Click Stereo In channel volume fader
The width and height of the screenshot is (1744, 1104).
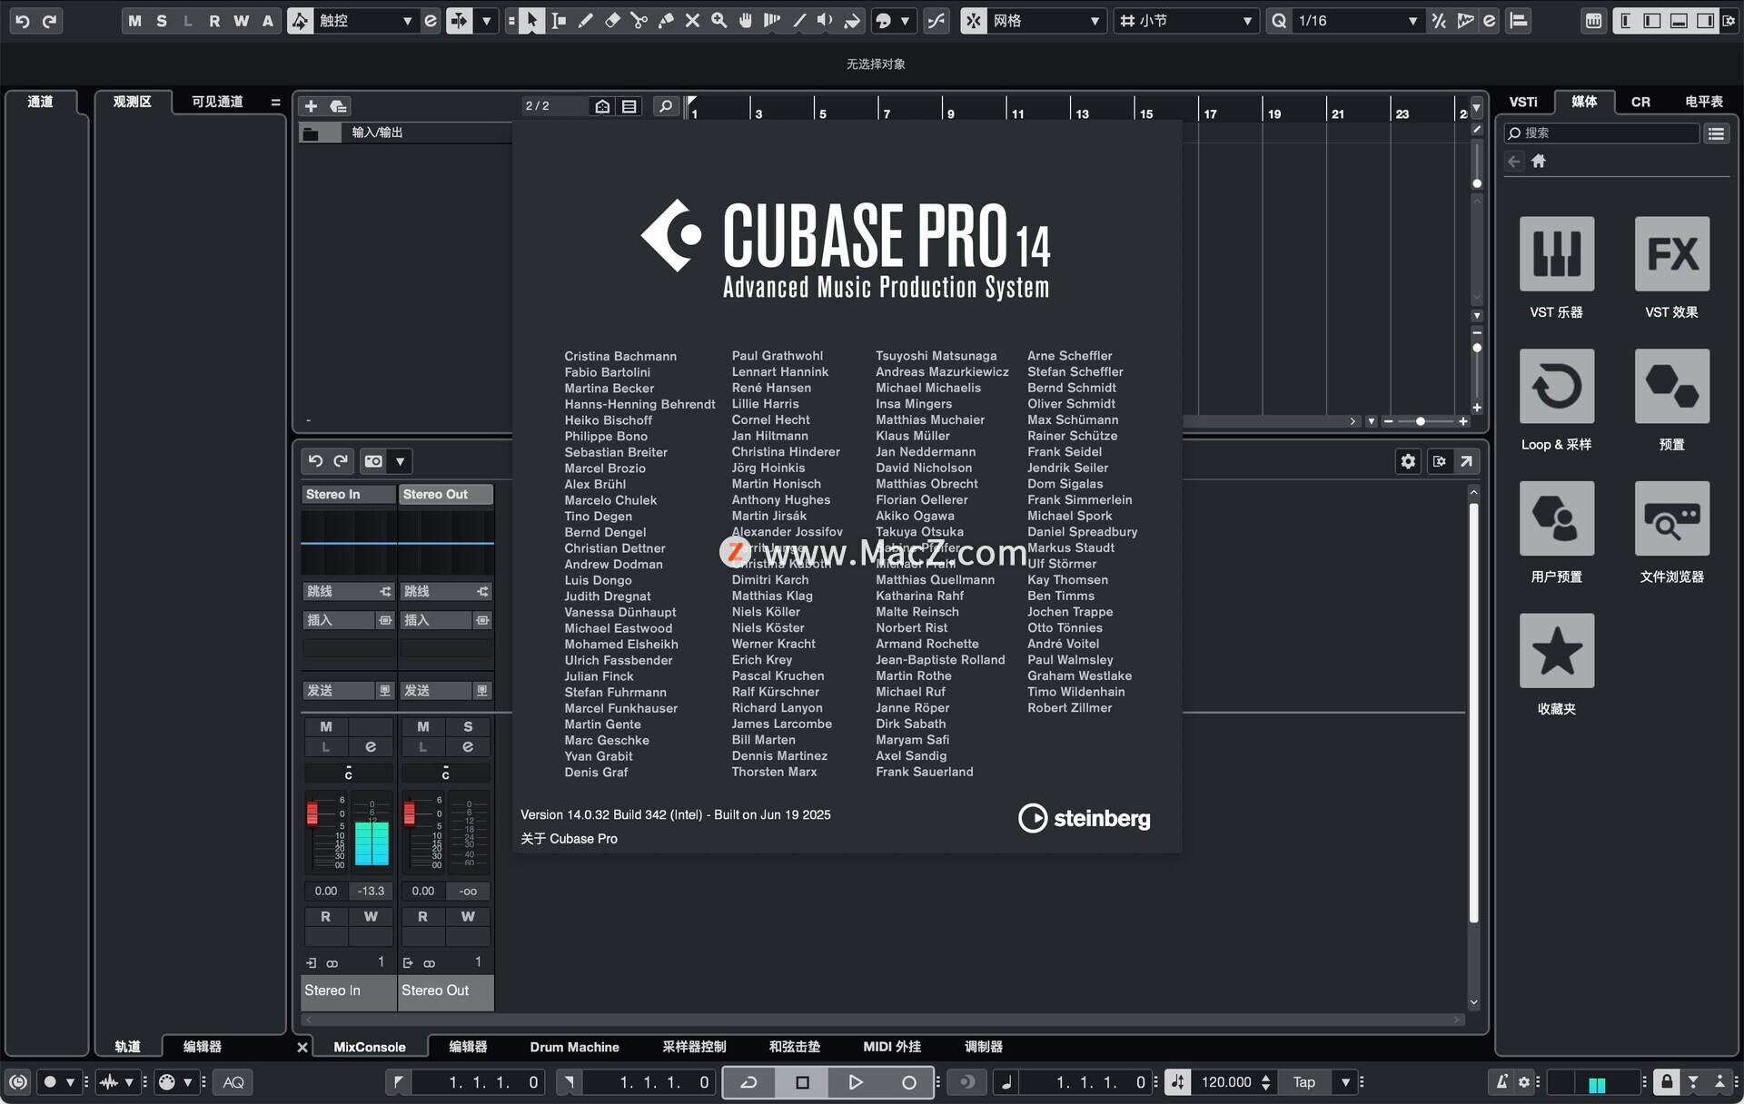pos(312,813)
